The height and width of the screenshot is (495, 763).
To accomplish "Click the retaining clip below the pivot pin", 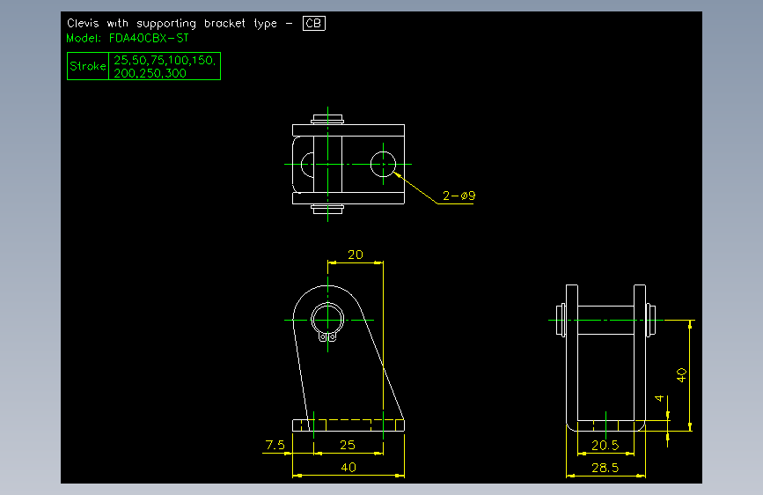I will tap(327, 336).
